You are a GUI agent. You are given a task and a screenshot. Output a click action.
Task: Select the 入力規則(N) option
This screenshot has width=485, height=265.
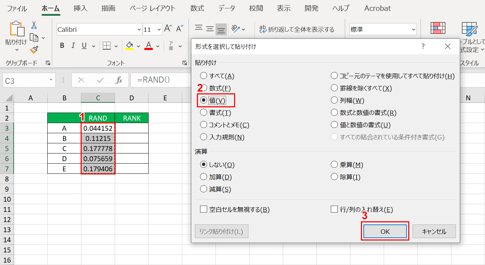pos(222,137)
